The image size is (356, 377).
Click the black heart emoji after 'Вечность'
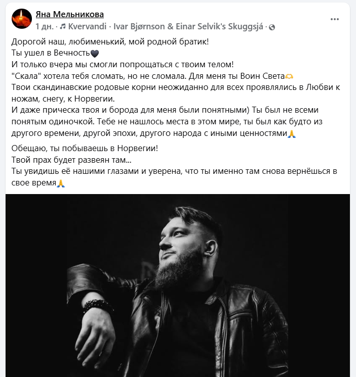[x=94, y=53]
